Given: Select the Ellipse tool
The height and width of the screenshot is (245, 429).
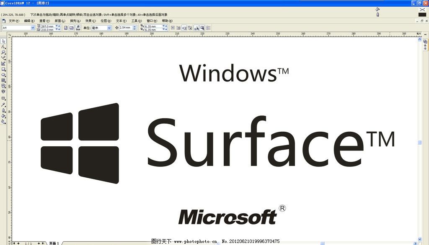Looking at the screenshot, I should 3,74.
